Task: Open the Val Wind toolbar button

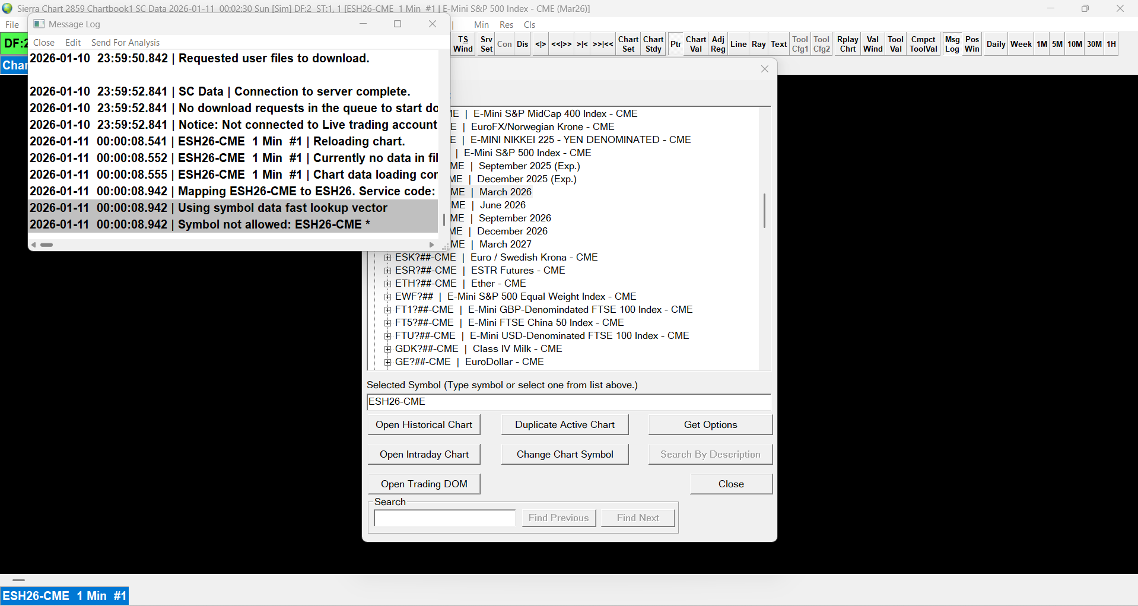Action: point(873,44)
